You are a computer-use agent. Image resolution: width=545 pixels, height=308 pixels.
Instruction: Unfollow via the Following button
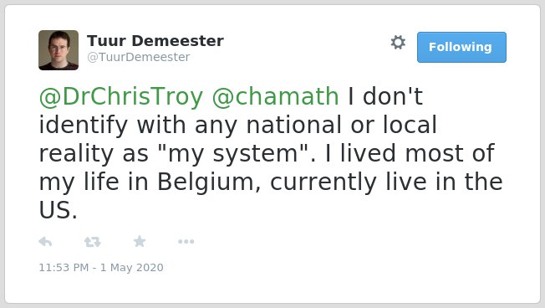[x=461, y=48]
